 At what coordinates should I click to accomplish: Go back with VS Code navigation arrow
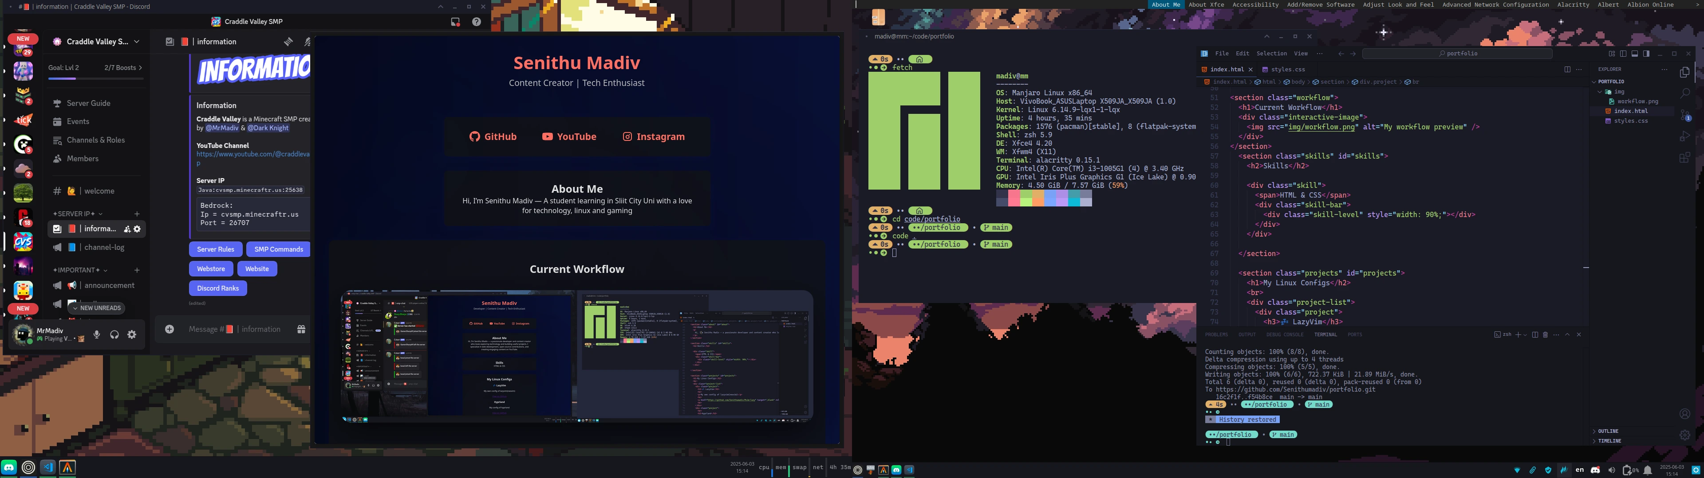(1341, 54)
